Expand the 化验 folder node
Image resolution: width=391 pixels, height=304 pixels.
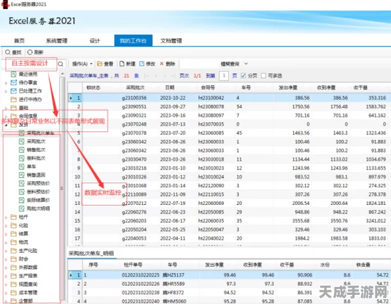7,226
